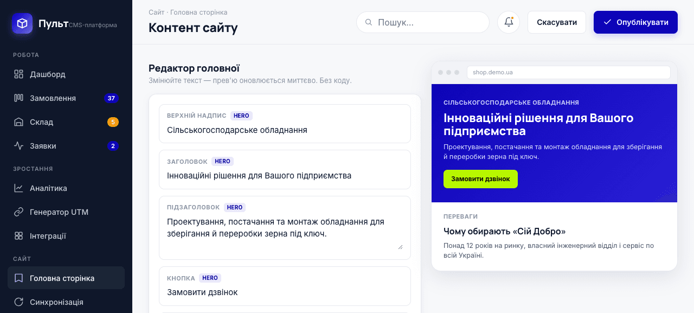Open Синхронізація in sidebar
The height and width of the screenshot is (313, 694).
[x=66, y=302]
